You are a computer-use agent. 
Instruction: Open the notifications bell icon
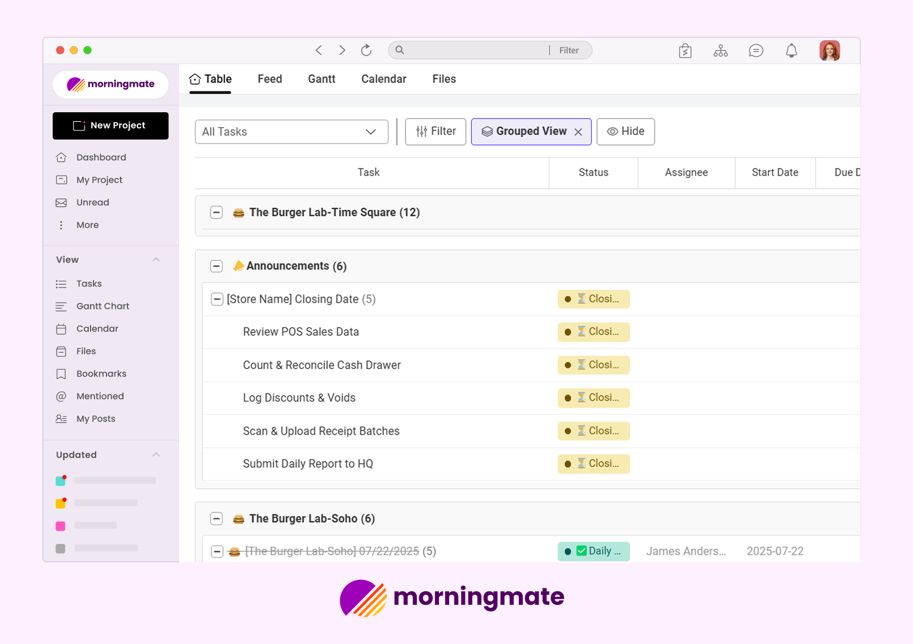coord(791,50)
